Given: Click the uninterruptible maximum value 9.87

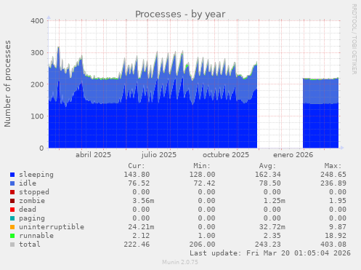Looking at the screenshot, I should click(x=338, y=227).
